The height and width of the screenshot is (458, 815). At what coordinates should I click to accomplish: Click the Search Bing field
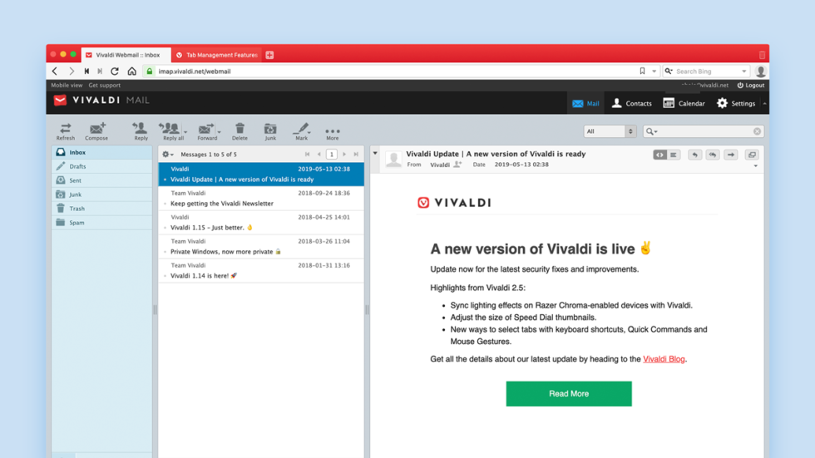(x=706, y=71)
